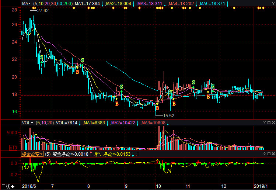Click help icon on VOL panel
The height and width of the screenshot is (190, 276).
[x=265, y=123]
